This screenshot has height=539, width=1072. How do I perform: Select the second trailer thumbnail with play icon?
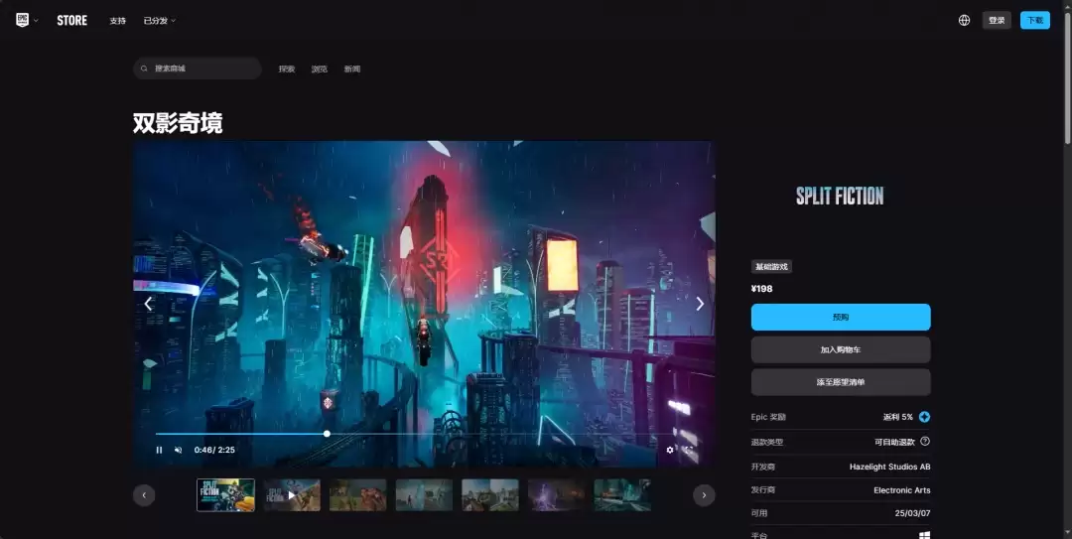click(292, 495)
